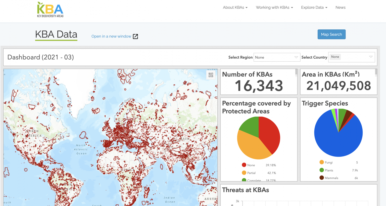Click the KBA Key Biodiversity Areas logo
386x206 pixels.
pos(50,10)
